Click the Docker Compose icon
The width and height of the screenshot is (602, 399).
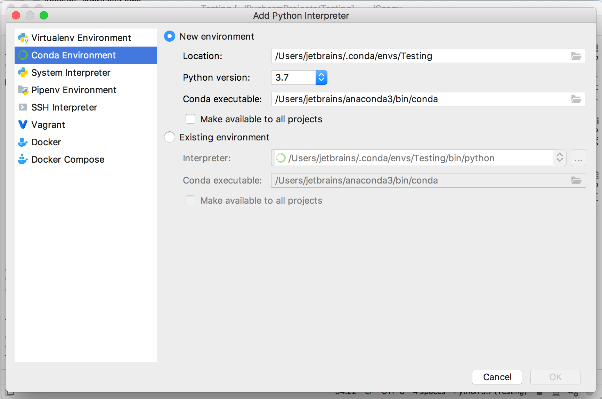coord(22,159)
